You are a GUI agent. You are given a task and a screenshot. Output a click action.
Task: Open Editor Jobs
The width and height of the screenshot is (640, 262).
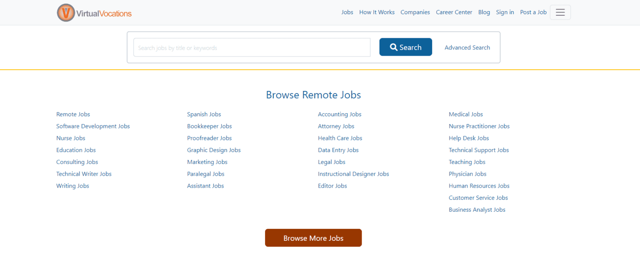pyautogui.click(x=332, y=186)
